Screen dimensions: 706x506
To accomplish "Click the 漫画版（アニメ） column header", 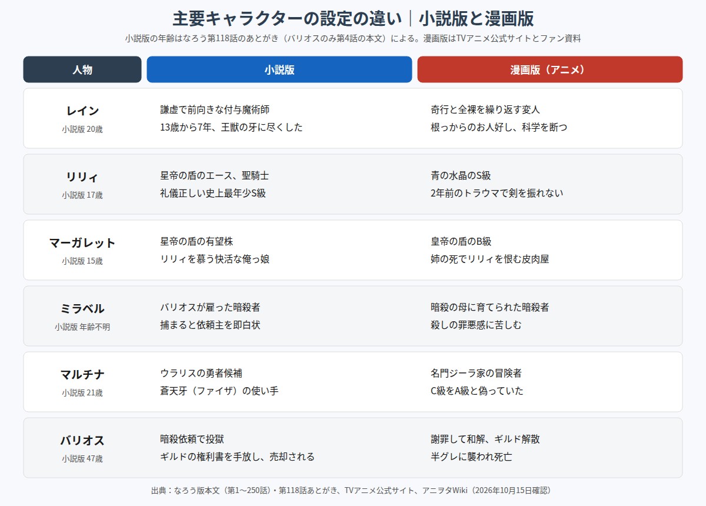I will pos(550,69).
